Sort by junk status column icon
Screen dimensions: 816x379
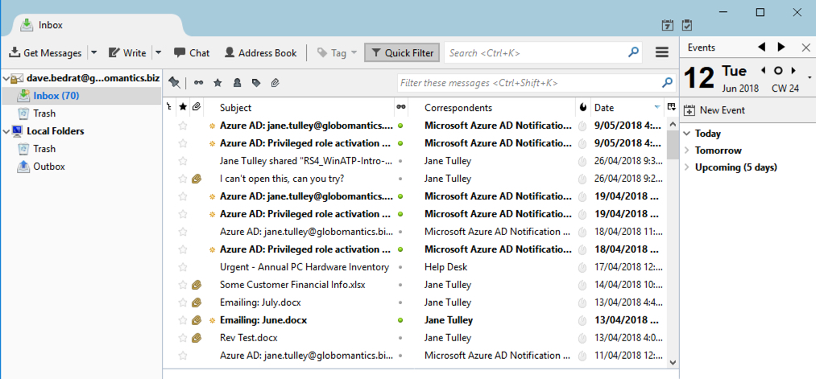[582, 108]
